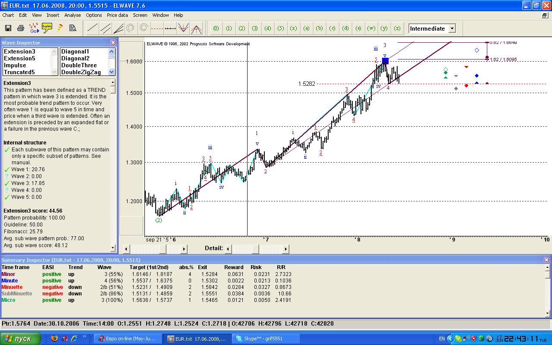This screenshot has width=552, height=345.
Task: Insert wave label (a)
Action: (x=307, y=28)
